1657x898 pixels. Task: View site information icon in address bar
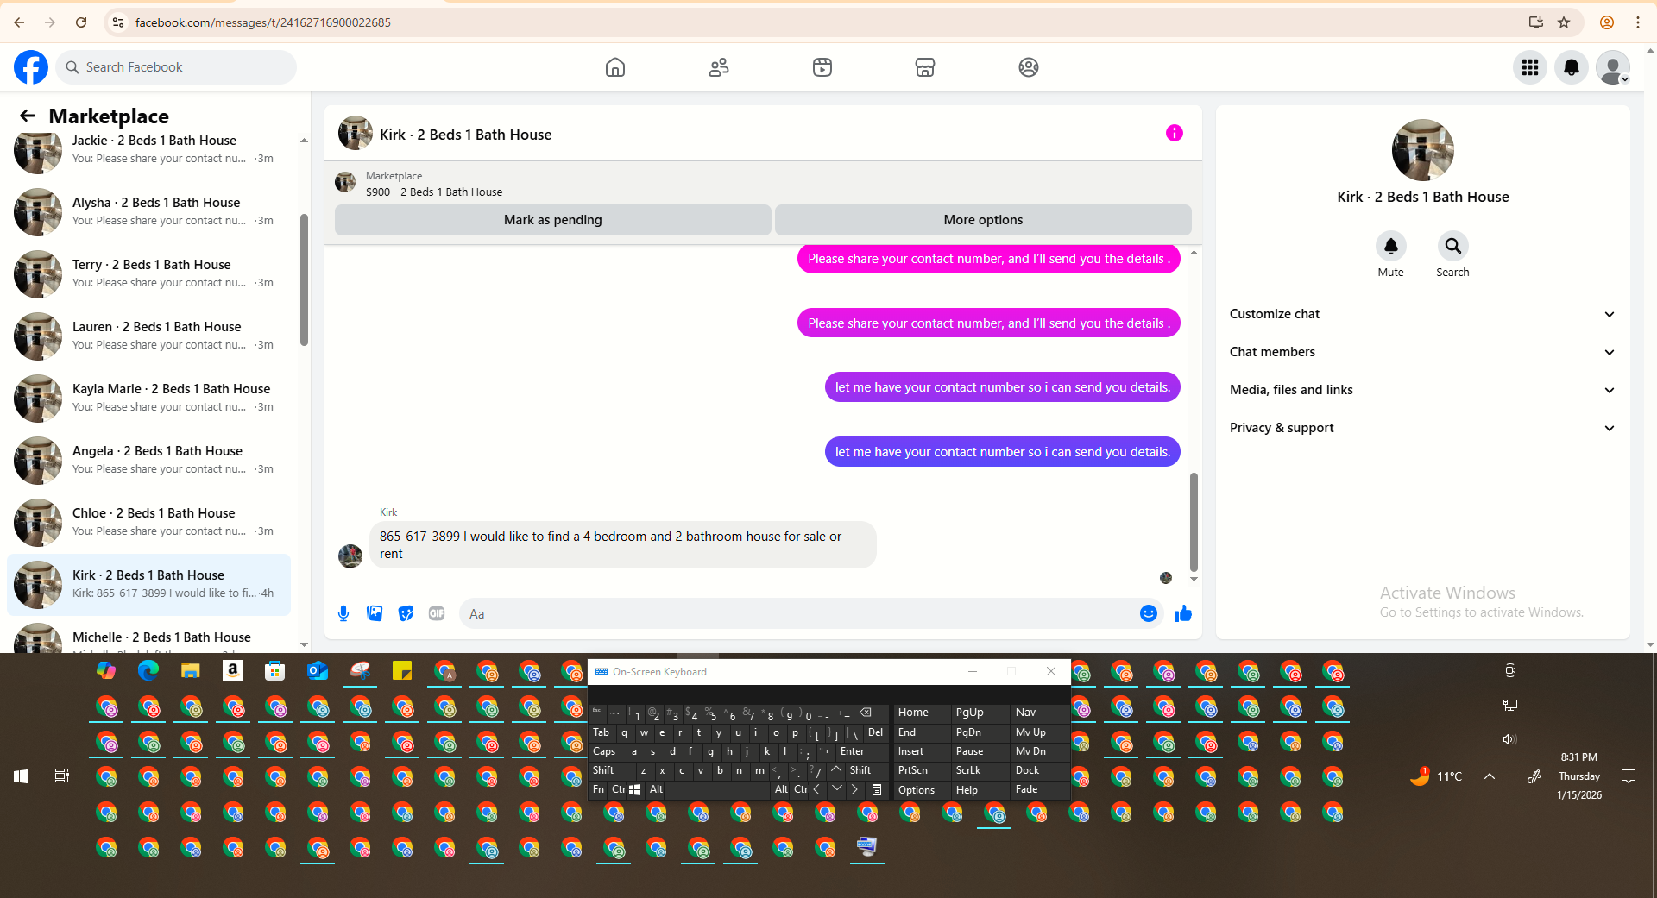click(x=118, y=22)
